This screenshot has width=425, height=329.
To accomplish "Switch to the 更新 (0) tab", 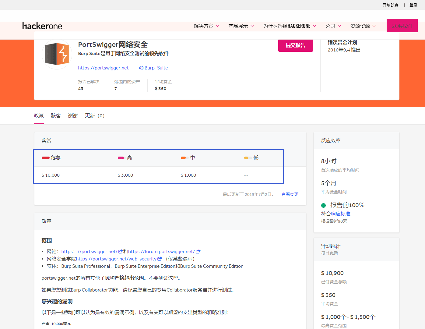I will tap(95, 116).
